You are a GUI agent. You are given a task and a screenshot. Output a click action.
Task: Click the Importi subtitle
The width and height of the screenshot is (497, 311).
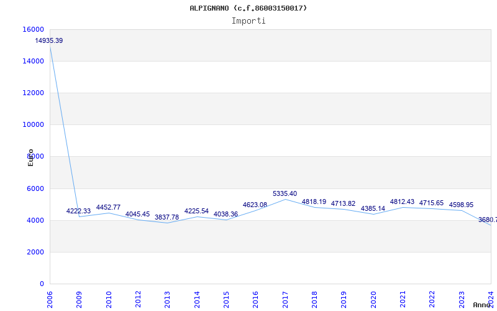[248, 21]
